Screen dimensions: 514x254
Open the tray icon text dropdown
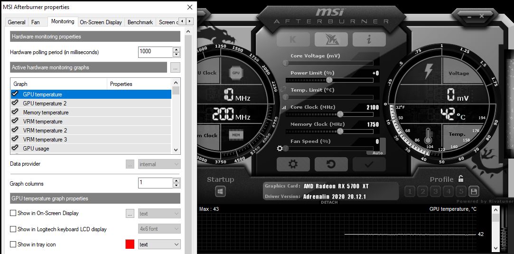(x=159, y=245)
